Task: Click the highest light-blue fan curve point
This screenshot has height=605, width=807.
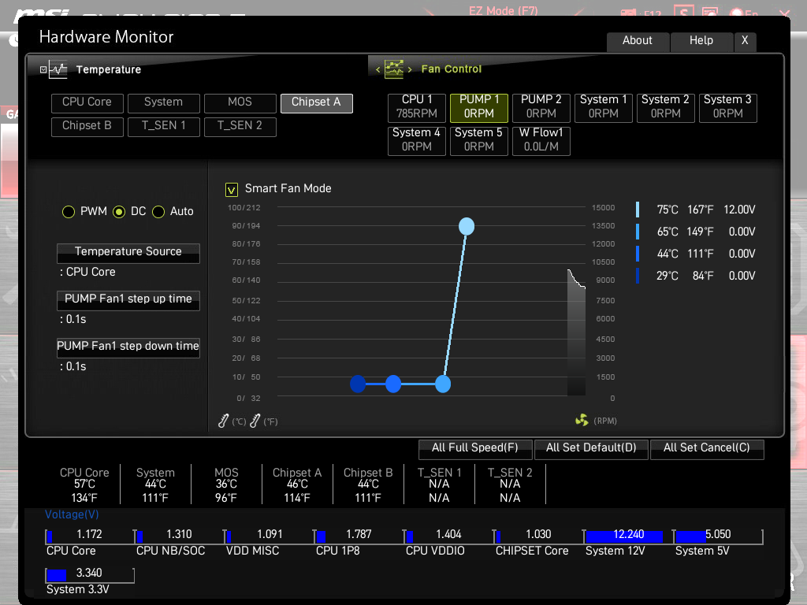Action: tap(467, 226)
